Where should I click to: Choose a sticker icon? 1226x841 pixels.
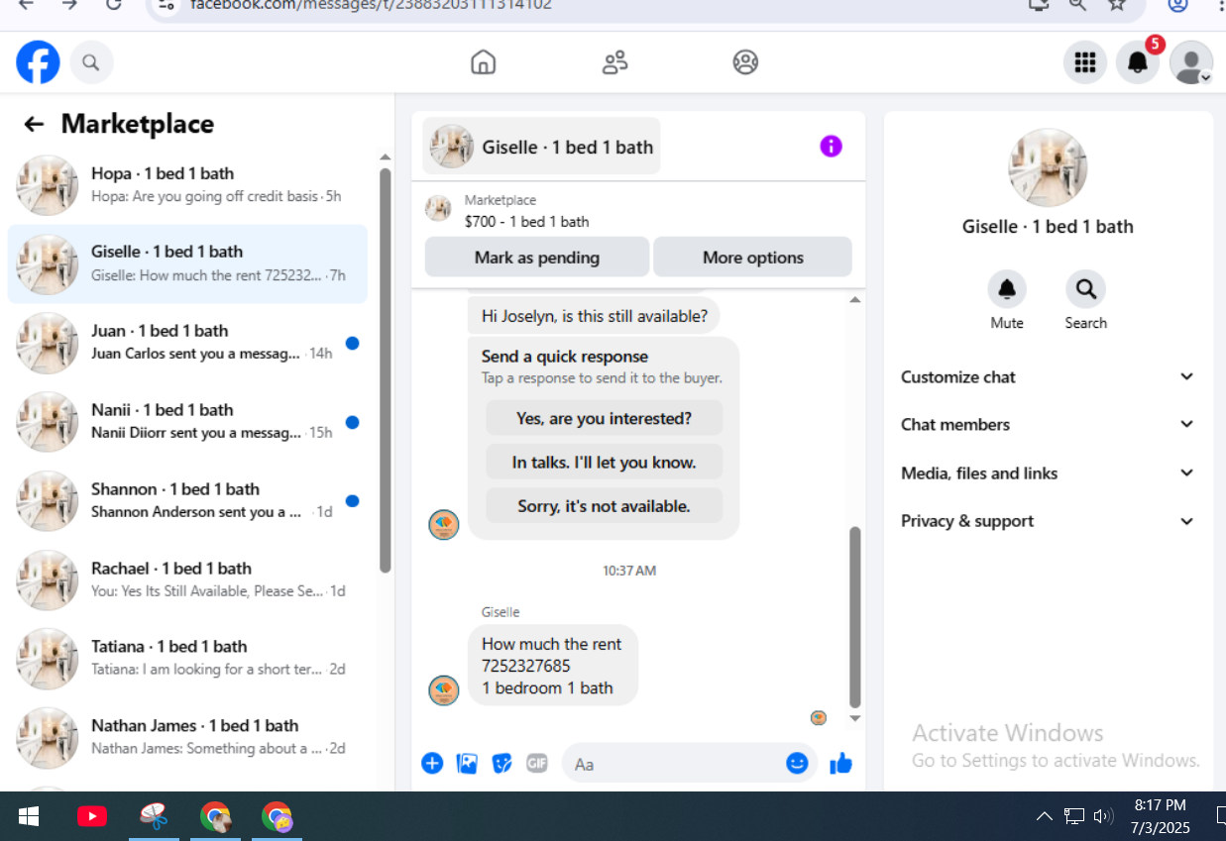click(502, 763)
